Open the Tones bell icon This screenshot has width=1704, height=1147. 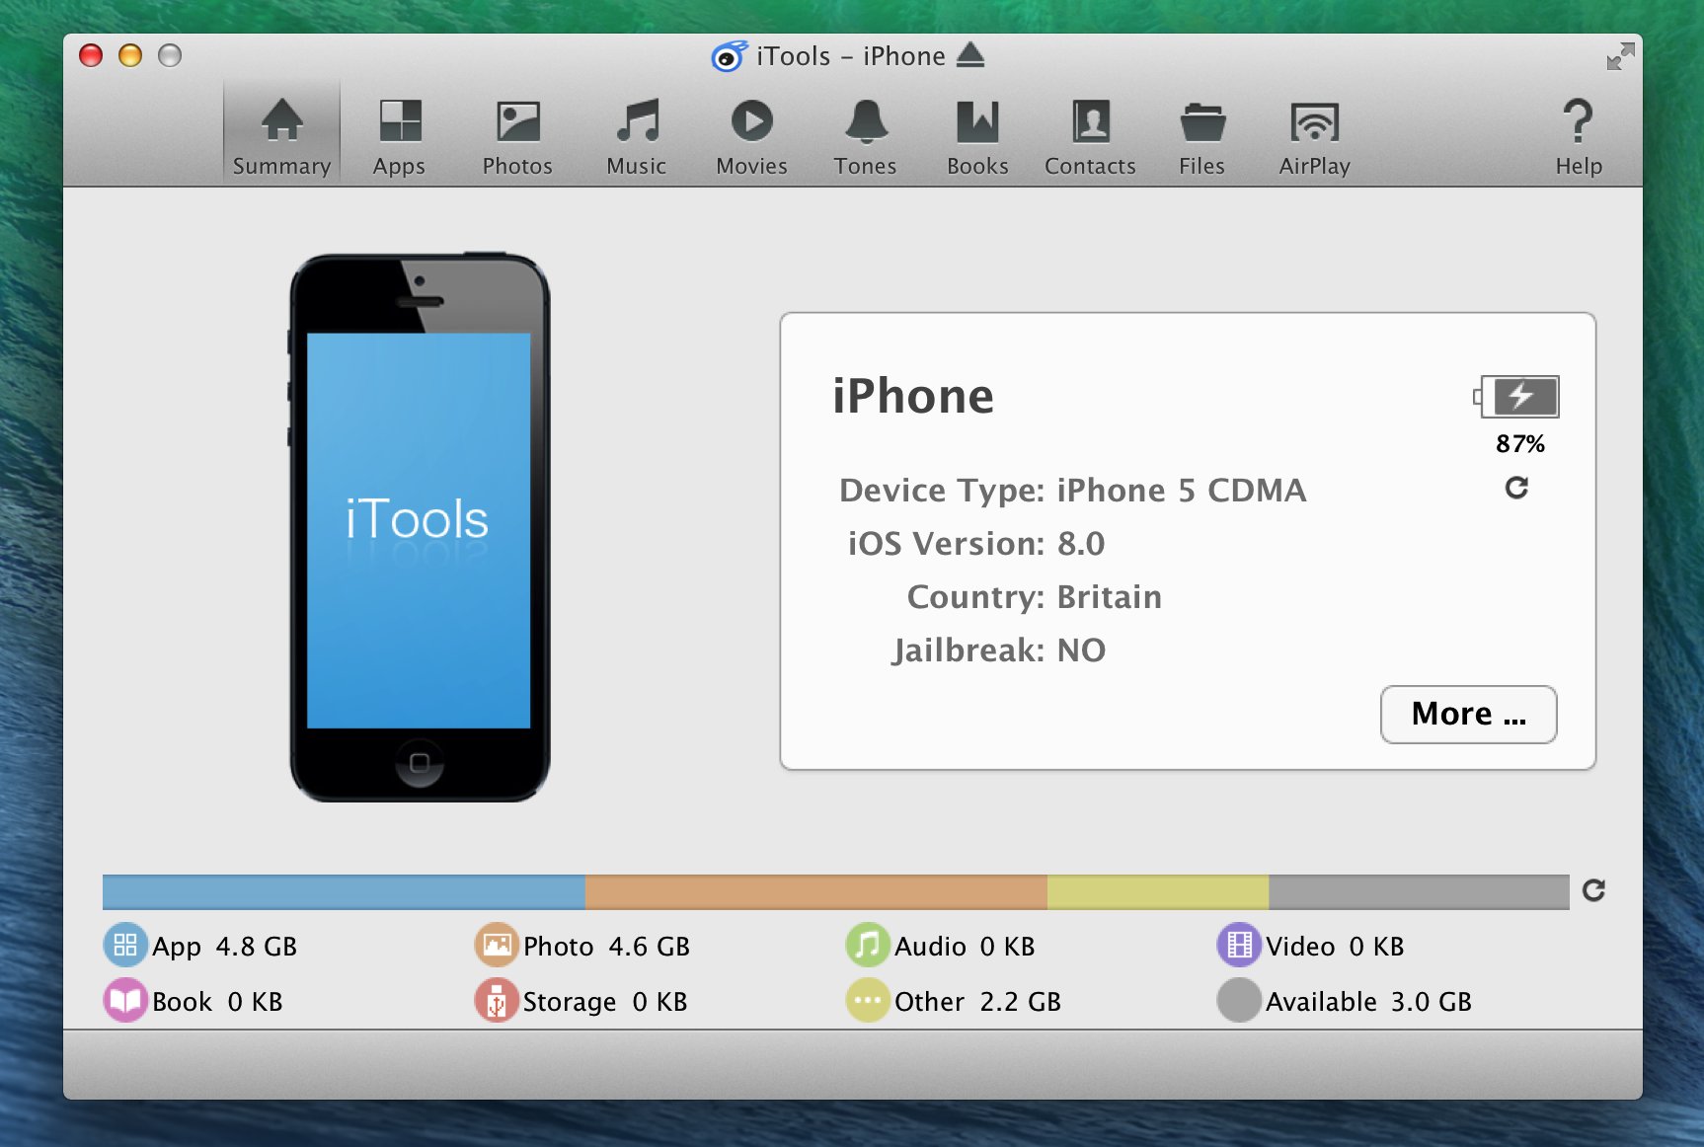pos(865,136)
